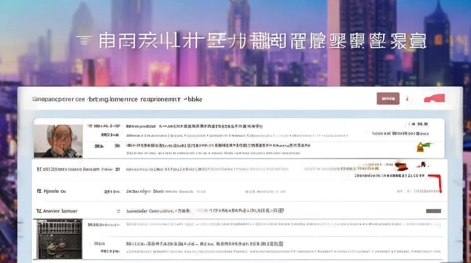Click the dark red button in the search bar
Viewport: 471px width, 263px height.
tap(388, 99)
